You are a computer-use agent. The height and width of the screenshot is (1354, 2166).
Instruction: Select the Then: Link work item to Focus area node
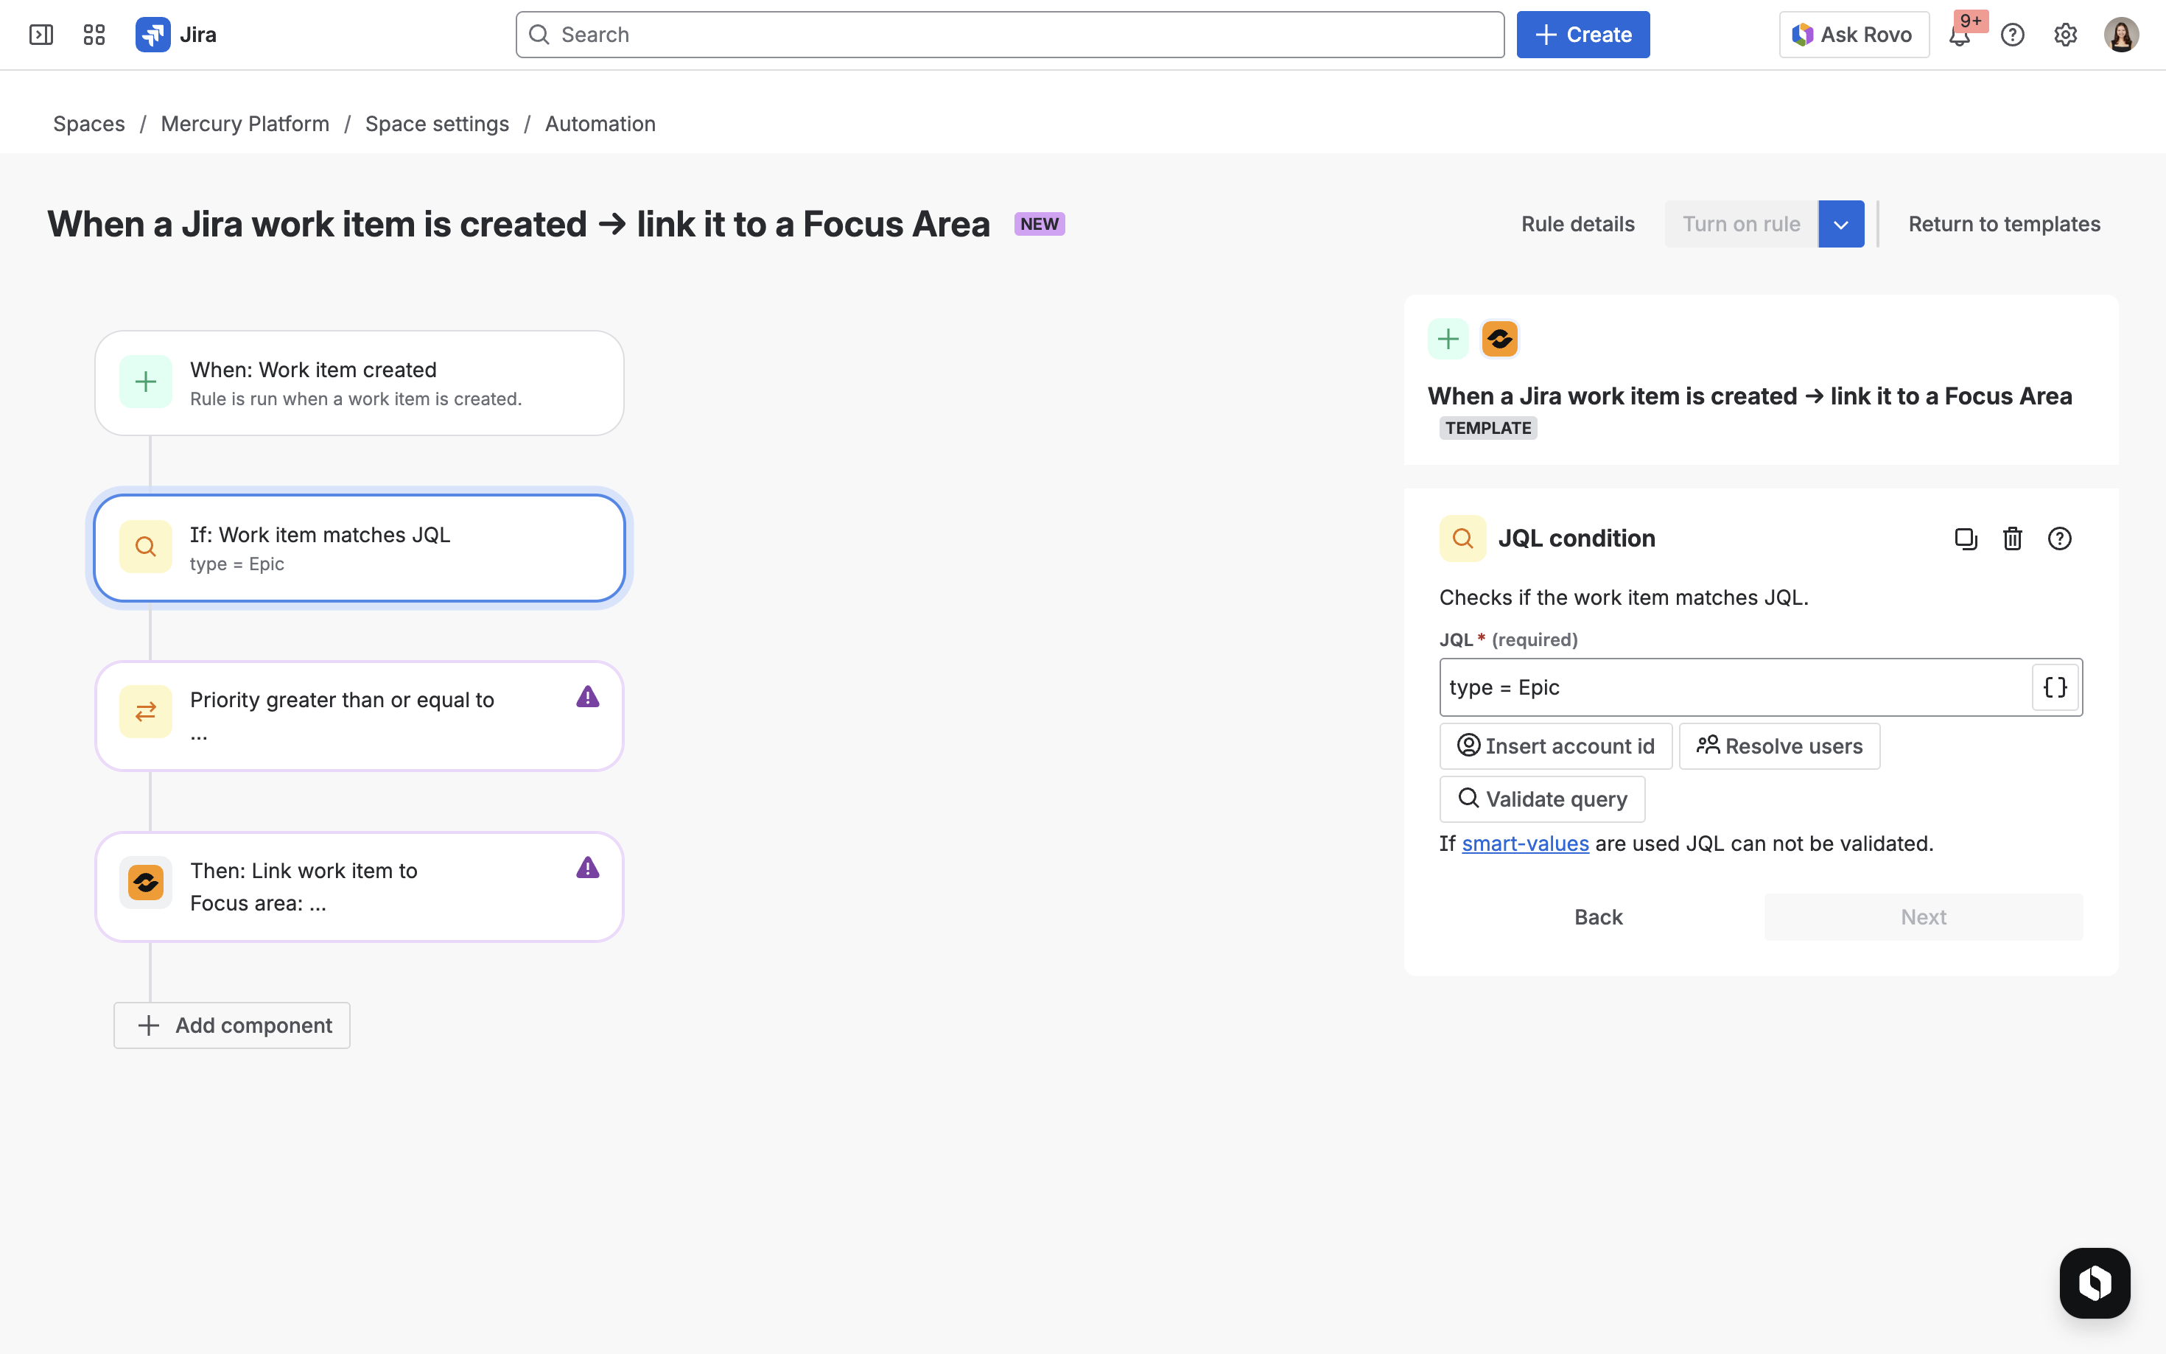[x=359, y=886]
